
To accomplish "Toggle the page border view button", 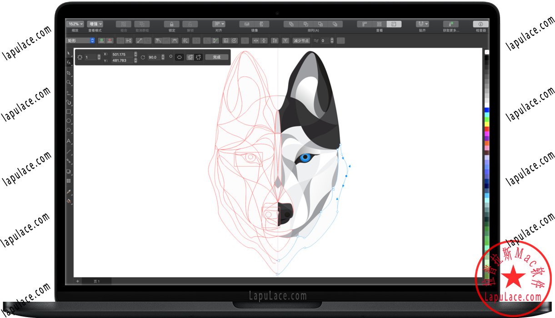I will pyautogui.click(x=394, y=24).
